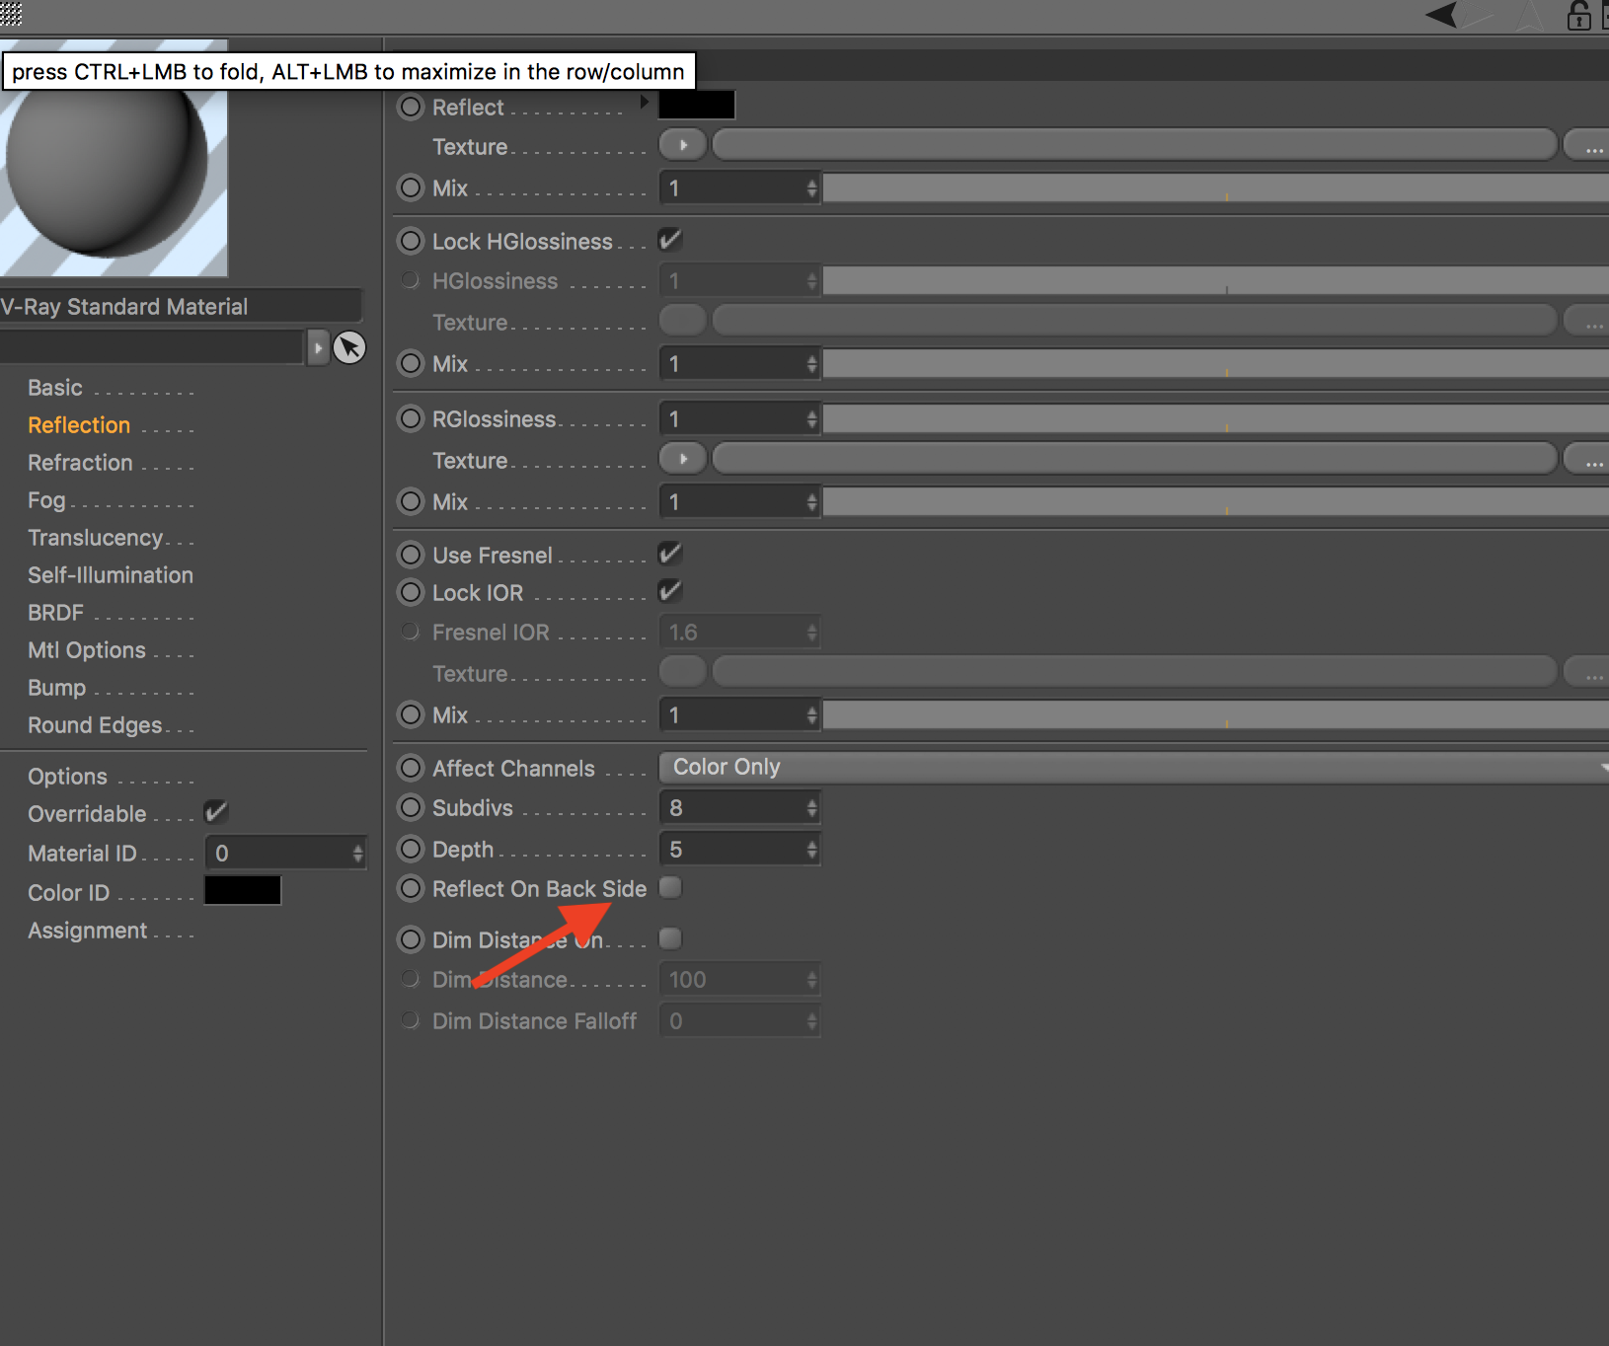Toggle the Lock IOR checkbox
The height and width of the screenshot is (1346, 1609).
pyautogui.click(x=670, y=591)
